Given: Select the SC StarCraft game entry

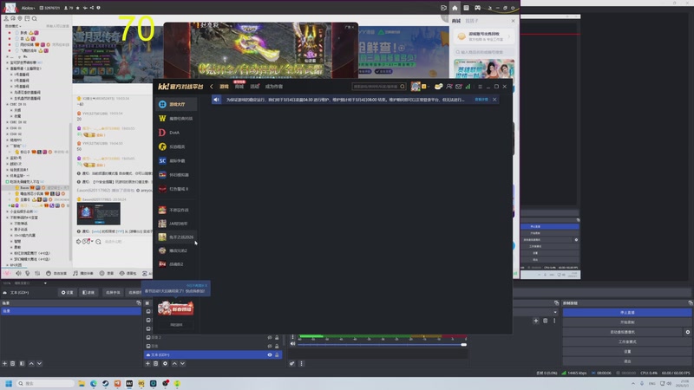Looking at the screenshot, I should pyautogui.click(x=176, y=161).
